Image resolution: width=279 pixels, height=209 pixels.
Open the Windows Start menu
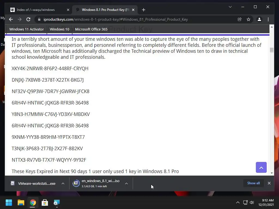(9, 202)
